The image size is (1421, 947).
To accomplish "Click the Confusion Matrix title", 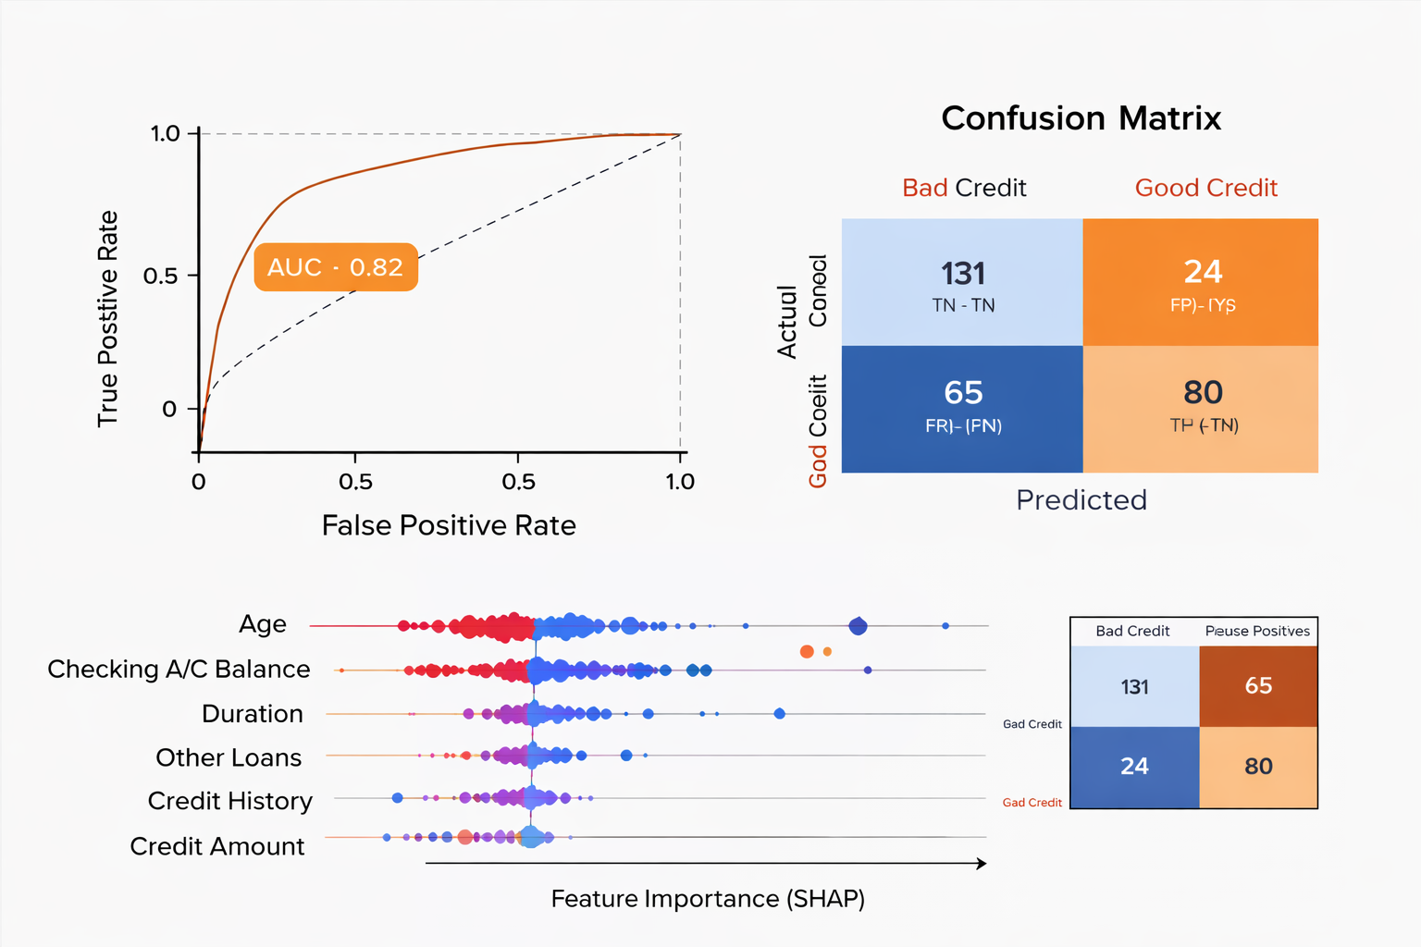I will tap(1081, 118).
